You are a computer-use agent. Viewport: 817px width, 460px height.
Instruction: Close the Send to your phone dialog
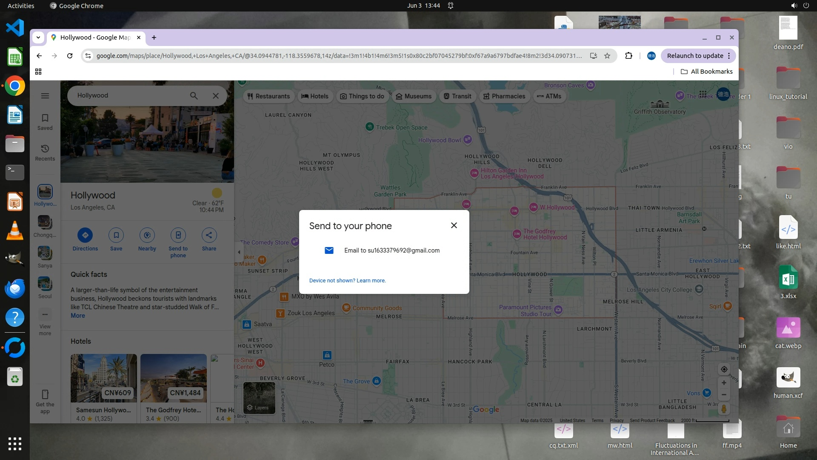coord(454,225)
